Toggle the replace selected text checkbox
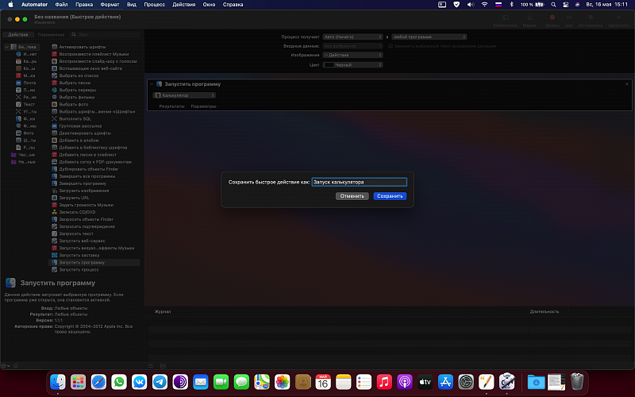 391,46
